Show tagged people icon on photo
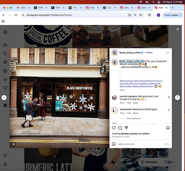The image size is (185, 171). tap(14, 144)
